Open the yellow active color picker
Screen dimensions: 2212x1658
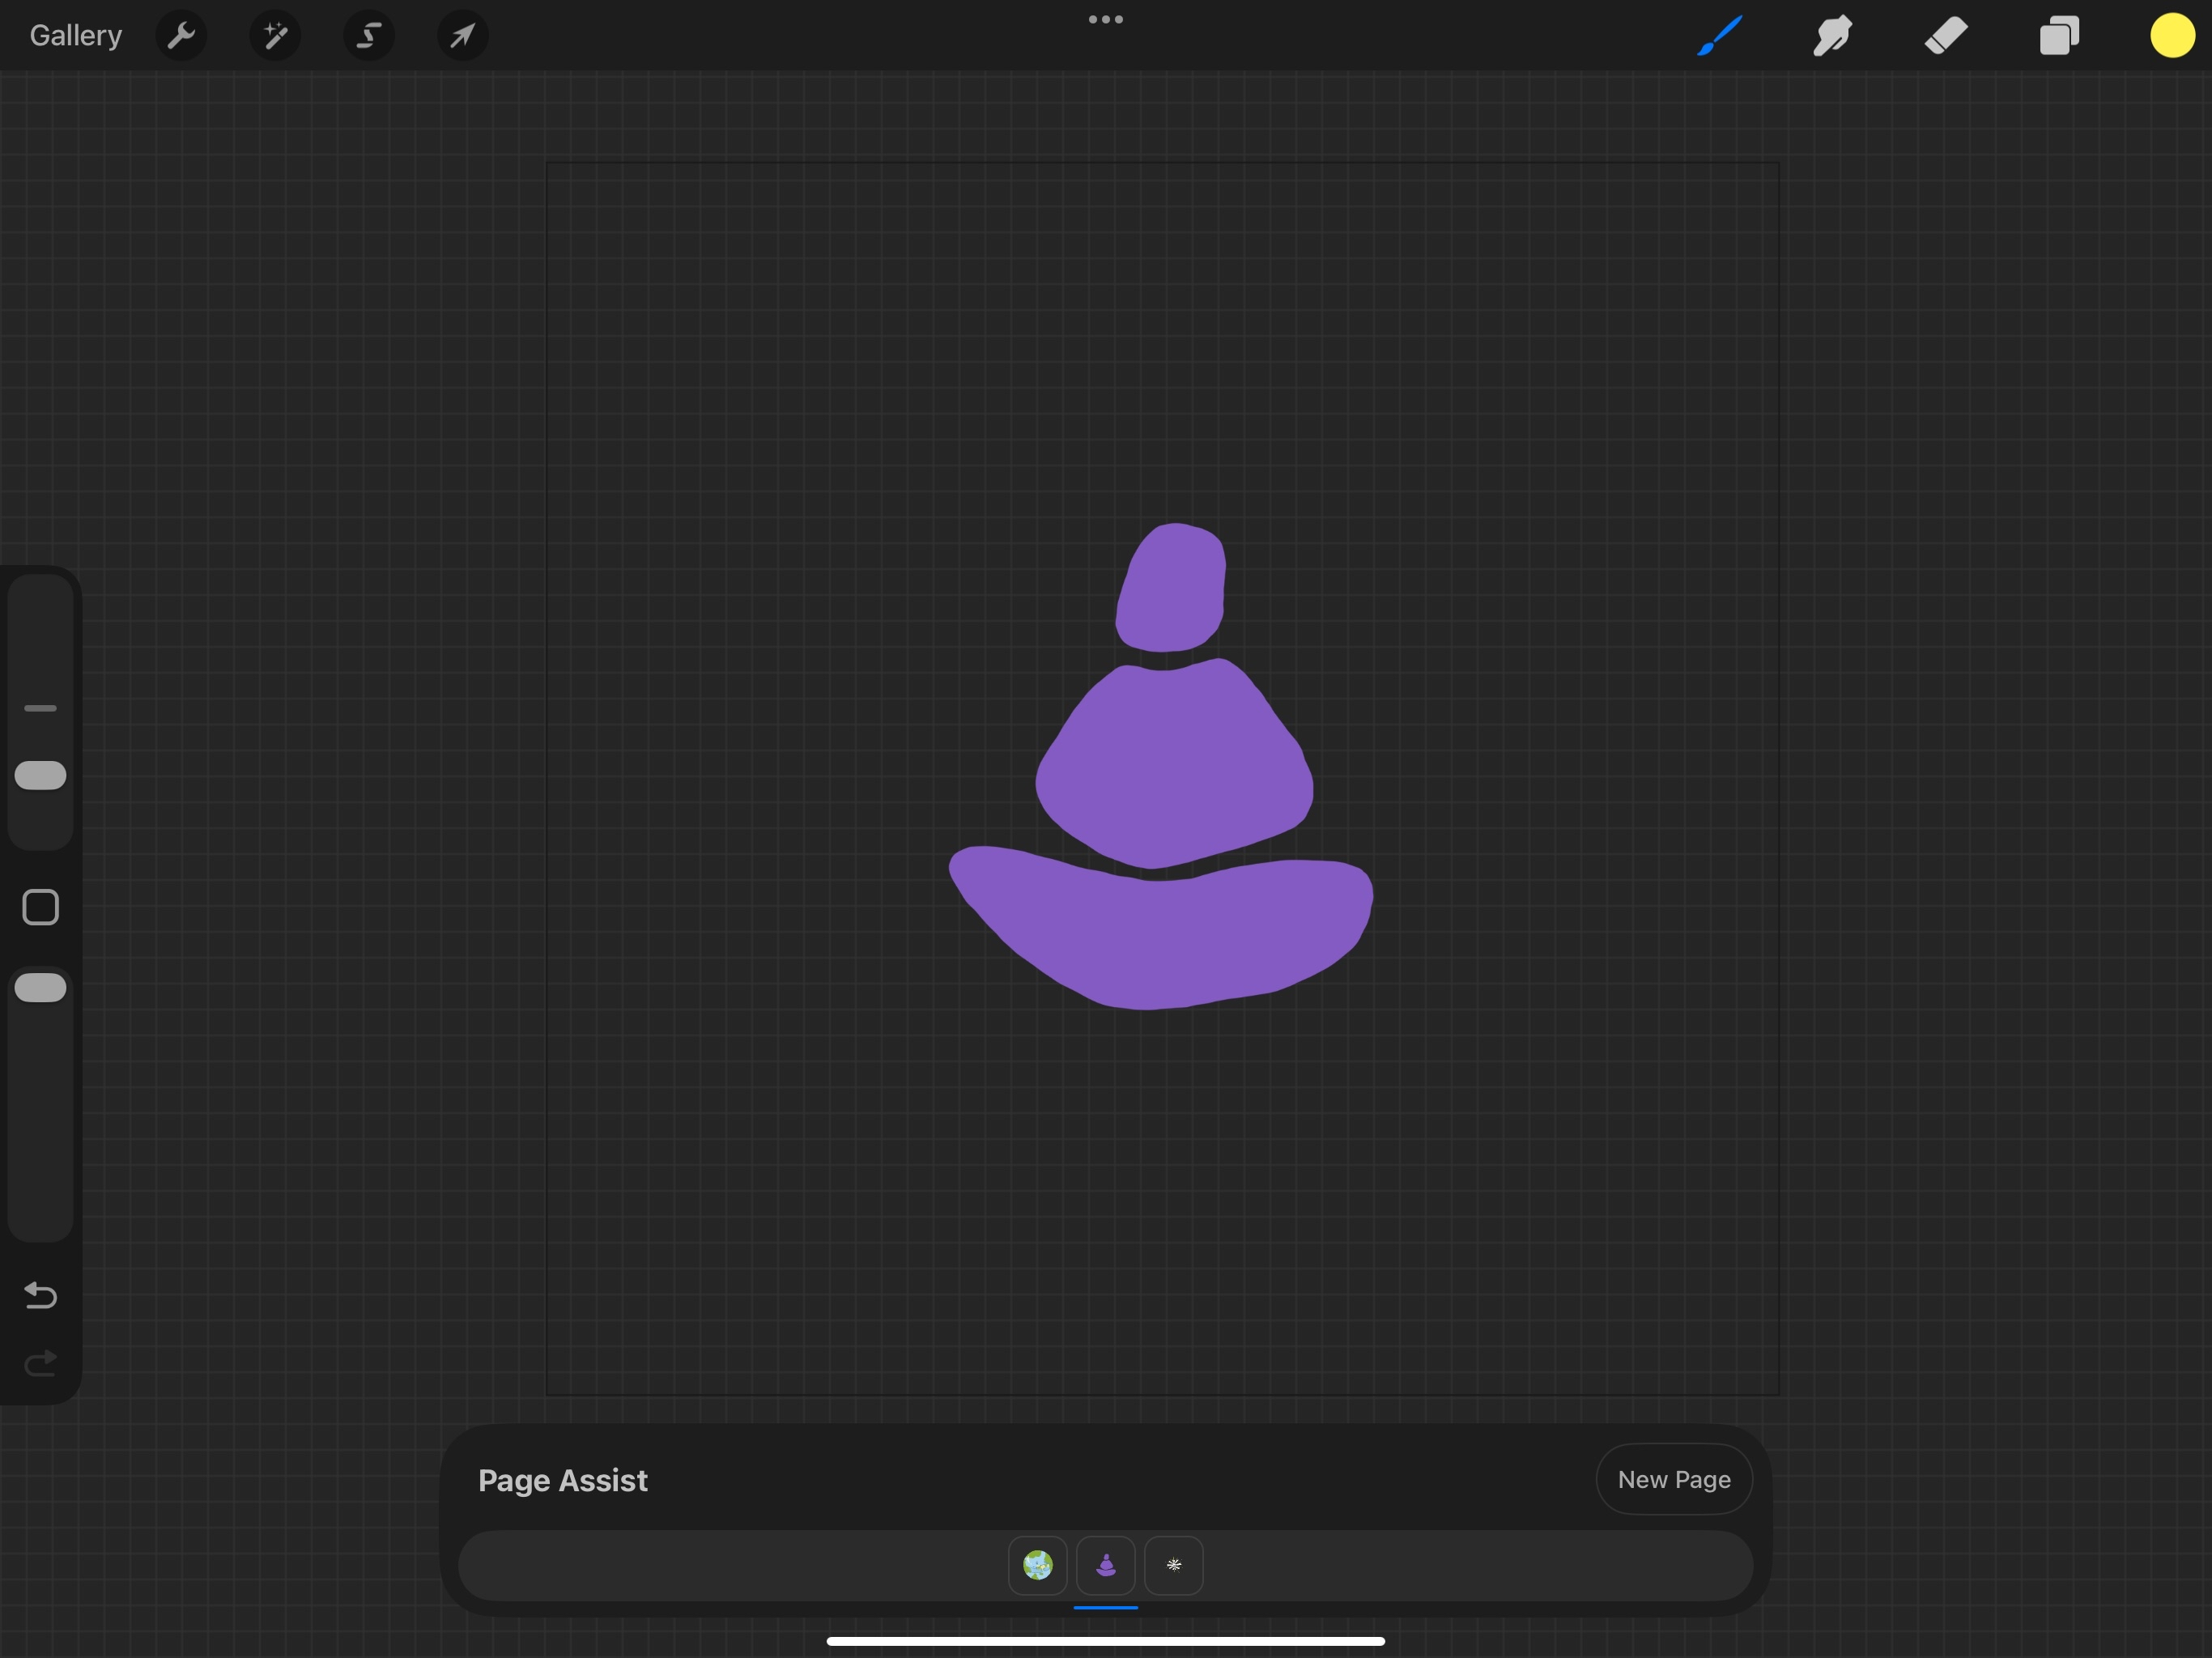[x=2172, y=36]
